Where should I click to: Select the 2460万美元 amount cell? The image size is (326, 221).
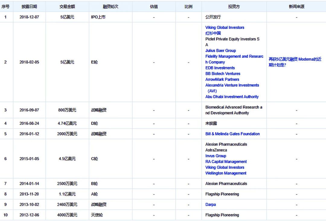[x=67, y=205]
